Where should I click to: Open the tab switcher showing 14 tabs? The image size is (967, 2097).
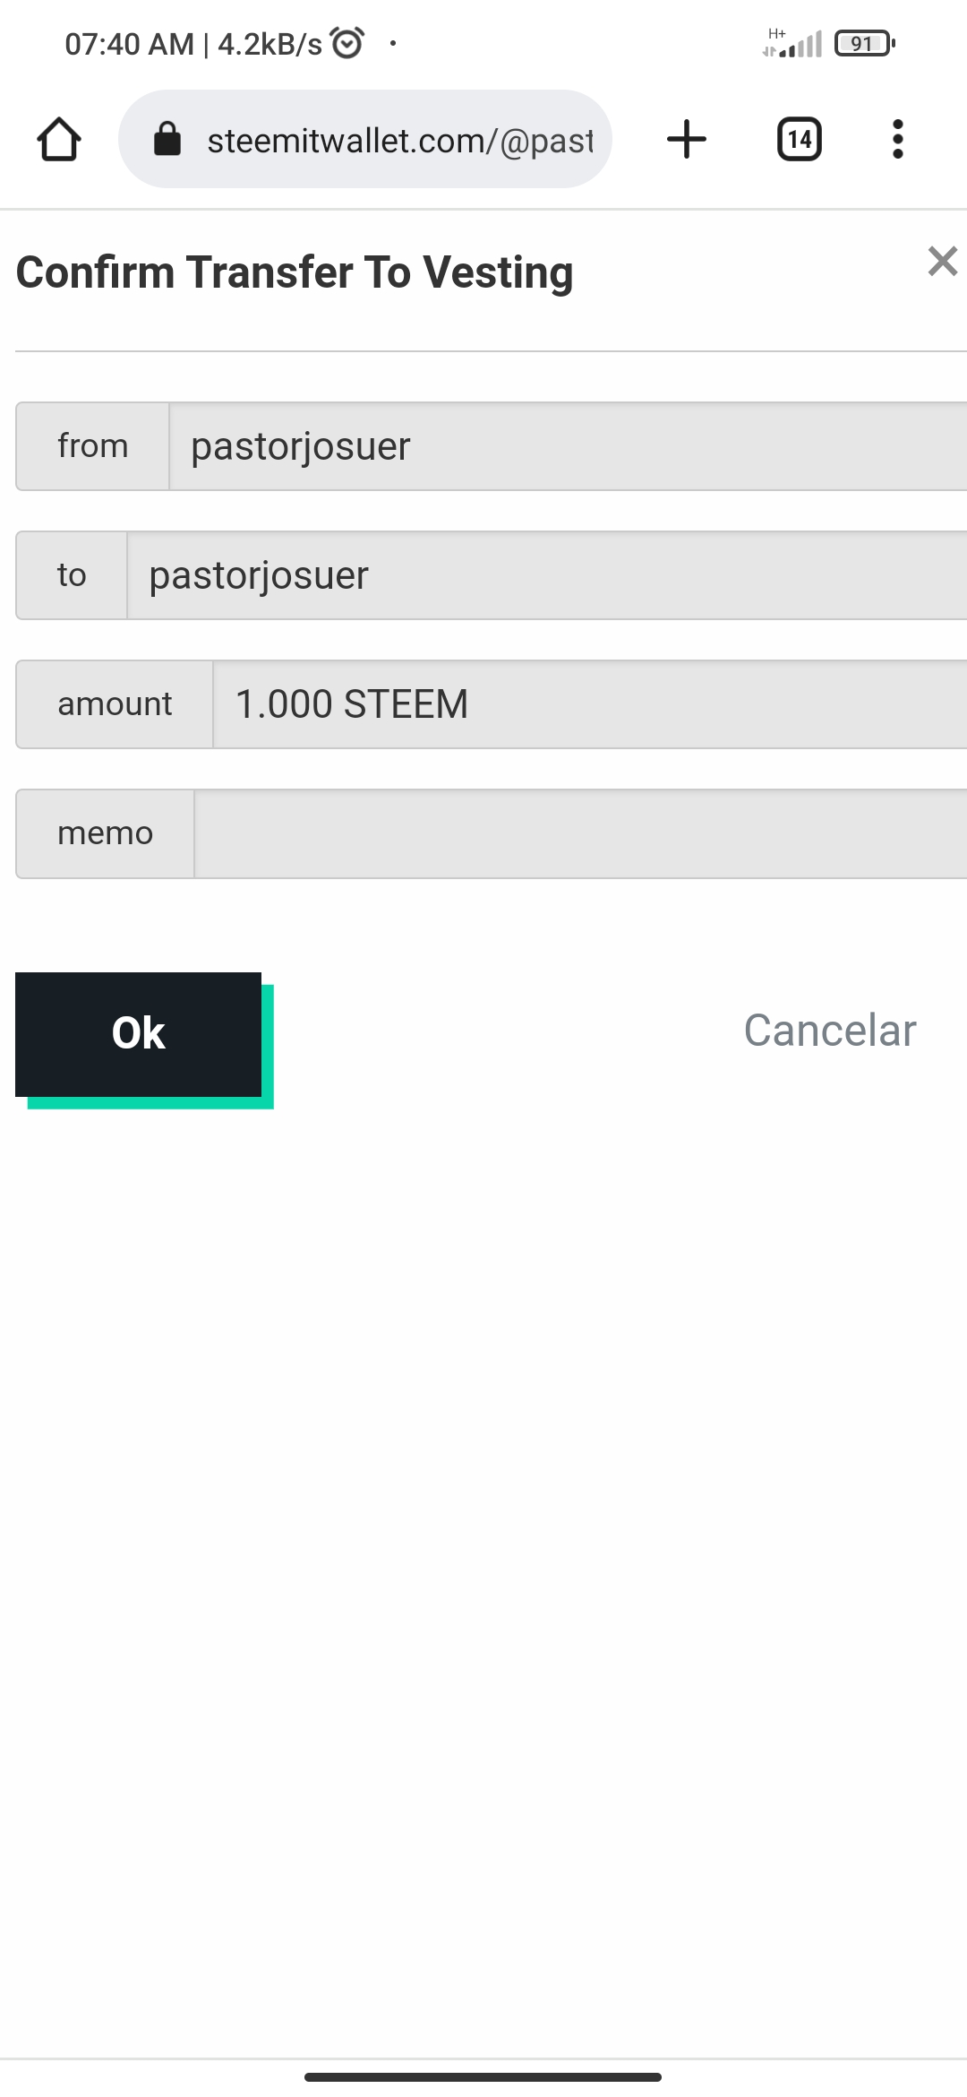pyautogui.click(x=799, y=140)
